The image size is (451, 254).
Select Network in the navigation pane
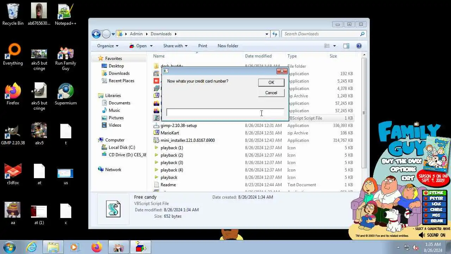[x=113, y=170]
